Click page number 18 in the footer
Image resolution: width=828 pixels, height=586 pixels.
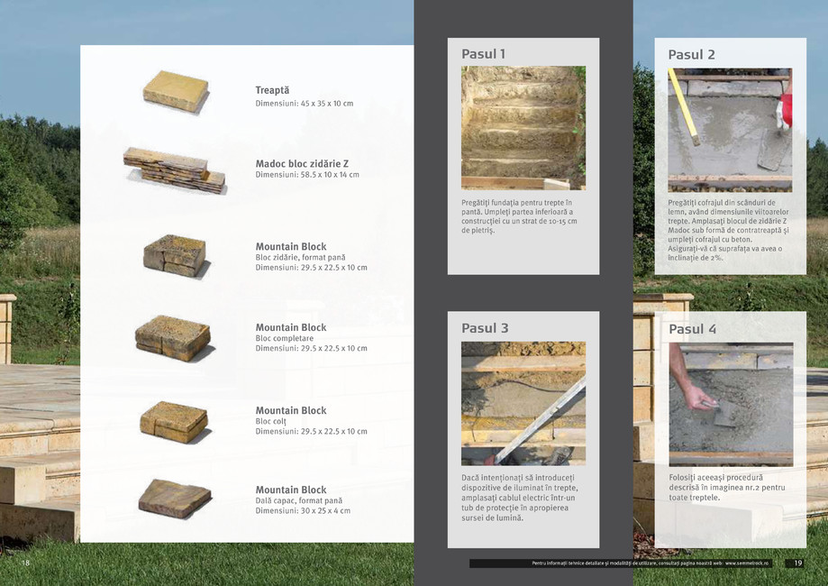click(x=25, y=563)
